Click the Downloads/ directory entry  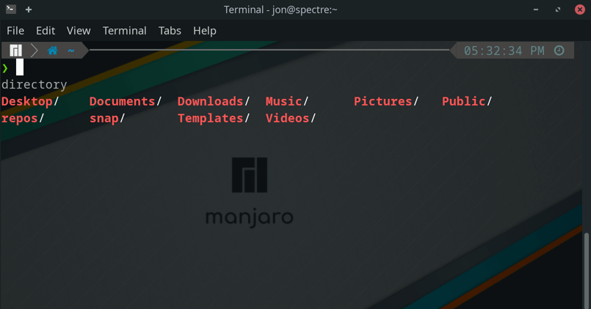(x=214, y=102)
